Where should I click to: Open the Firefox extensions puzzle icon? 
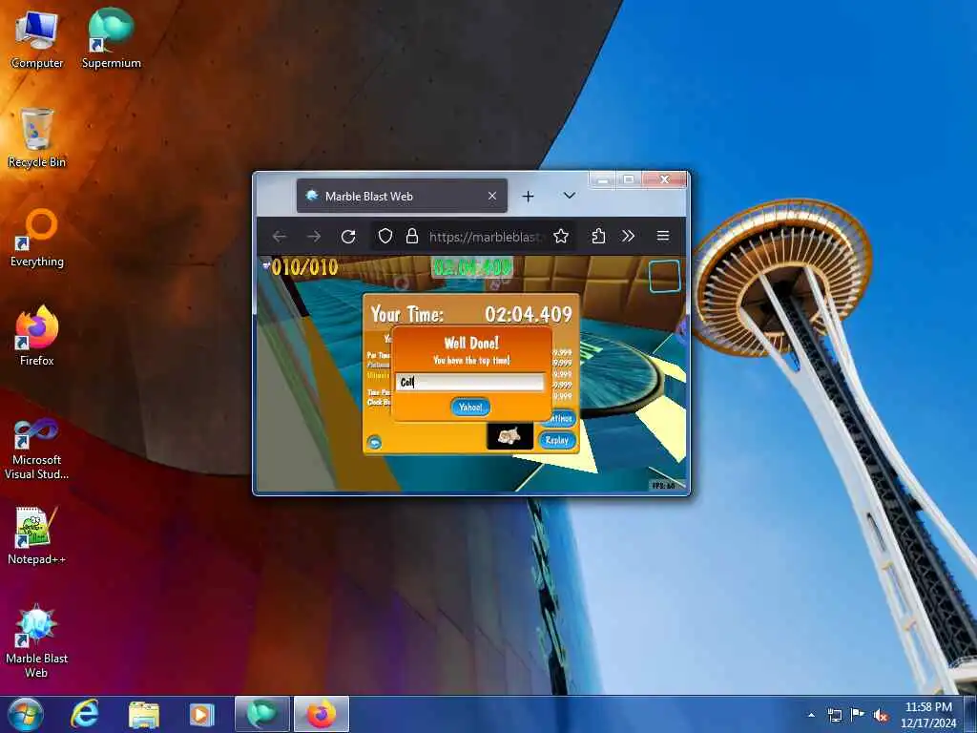point(598,237)
